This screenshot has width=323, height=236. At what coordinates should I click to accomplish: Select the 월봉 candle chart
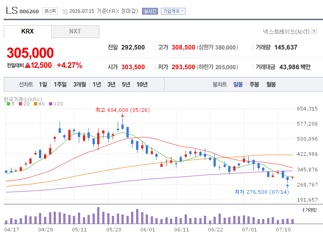pos(271,84)
